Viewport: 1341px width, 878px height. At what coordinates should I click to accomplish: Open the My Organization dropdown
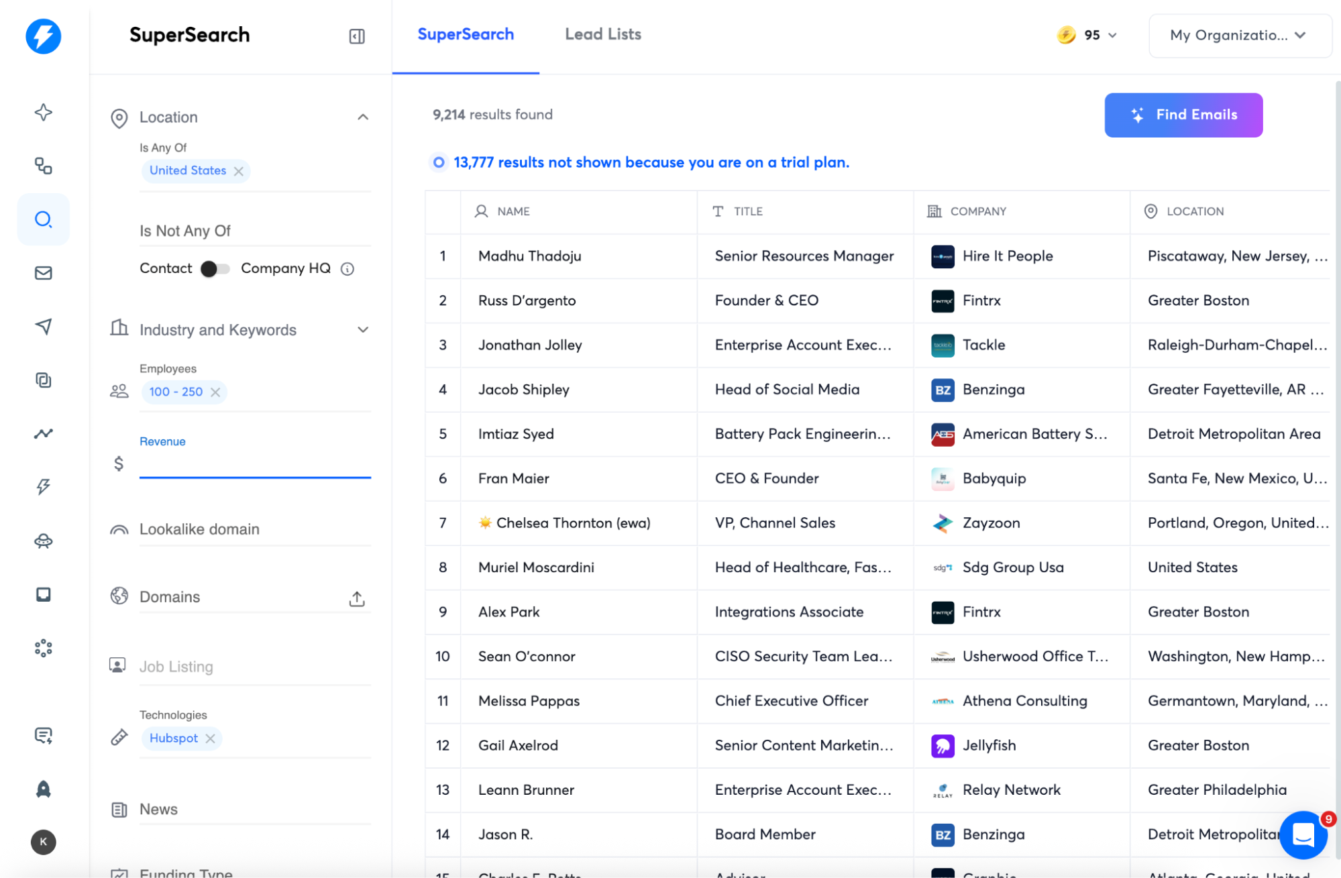[1240, 36]
